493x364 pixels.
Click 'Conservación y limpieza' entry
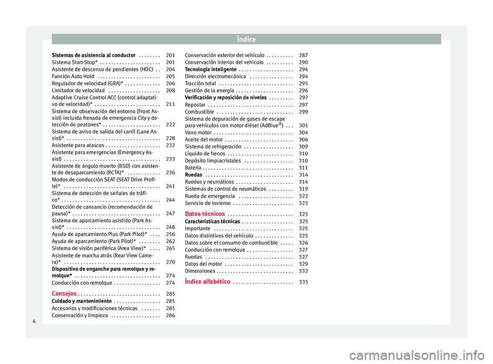(x=80, y=316)
